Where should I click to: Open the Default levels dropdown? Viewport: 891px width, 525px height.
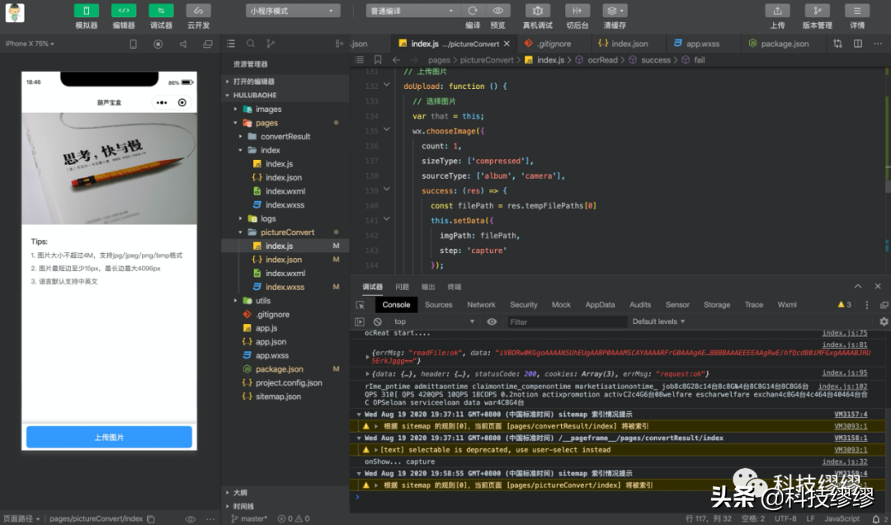[658, 321]
